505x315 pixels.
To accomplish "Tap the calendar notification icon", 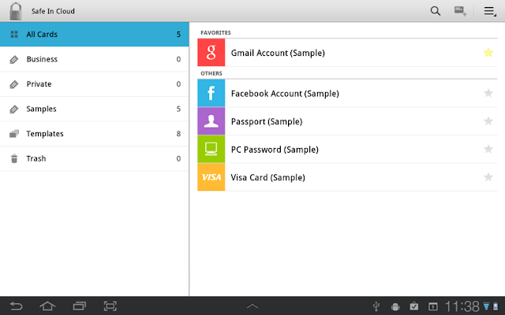I will (433, 306).
